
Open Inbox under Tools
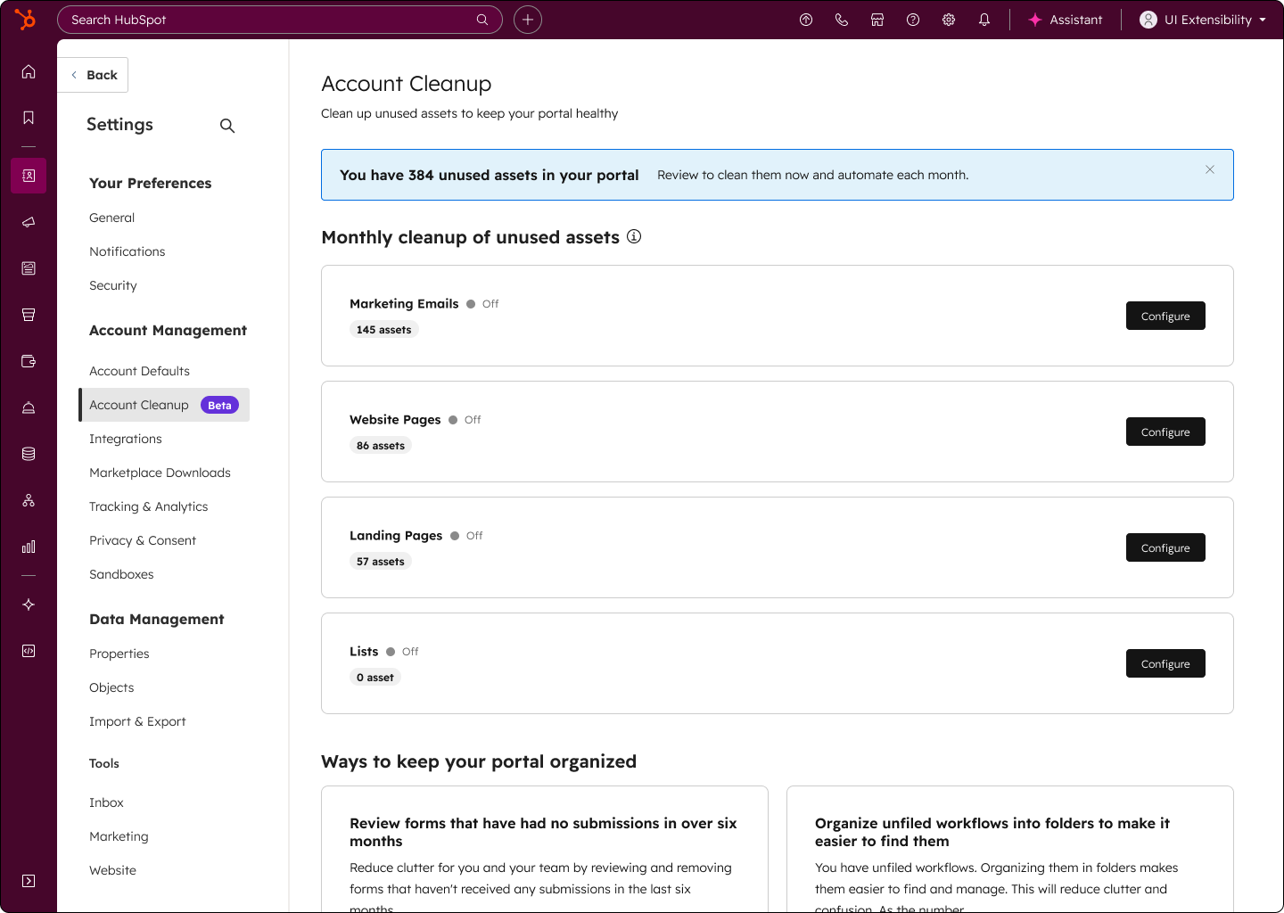coord(106,802)
